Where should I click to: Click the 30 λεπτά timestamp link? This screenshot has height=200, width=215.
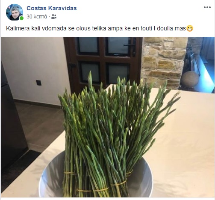click(37, 17)
